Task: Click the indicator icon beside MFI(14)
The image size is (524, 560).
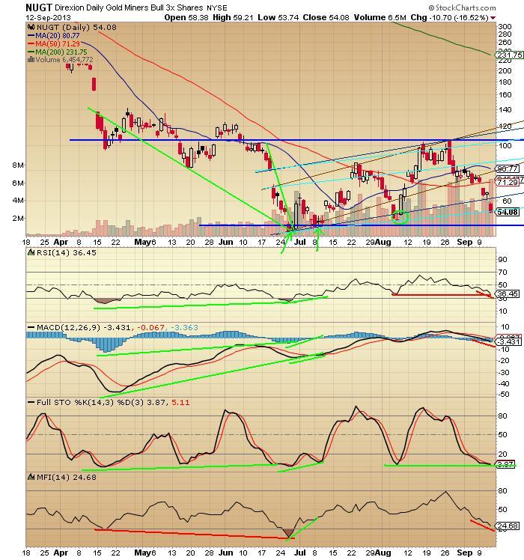Action: point(31,477)
